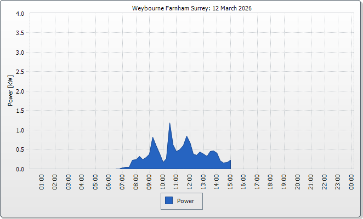363x219 pixels.
Task: Click the Power [kW] y-axis label
Action: 10,91
